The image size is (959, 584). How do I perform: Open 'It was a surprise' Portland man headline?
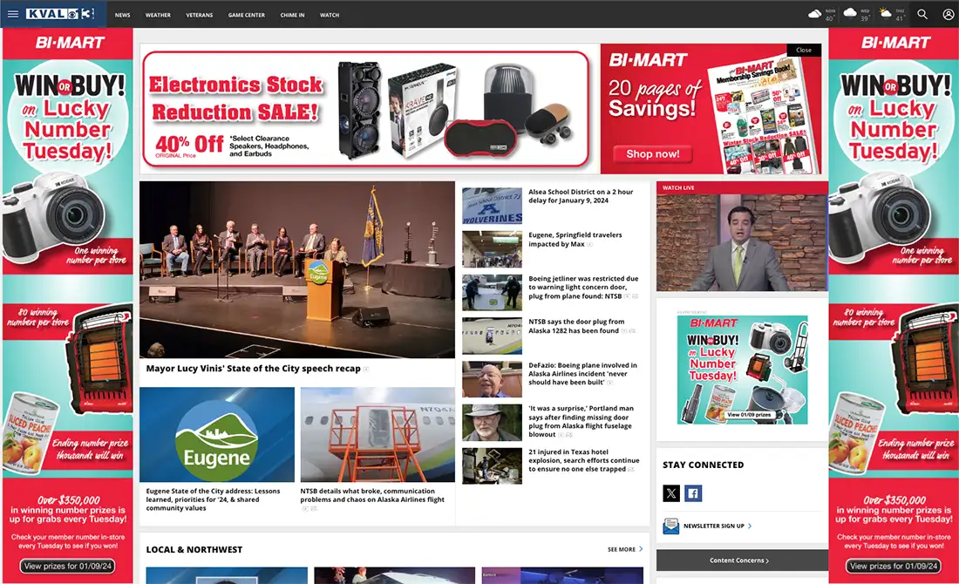point(581,421)
